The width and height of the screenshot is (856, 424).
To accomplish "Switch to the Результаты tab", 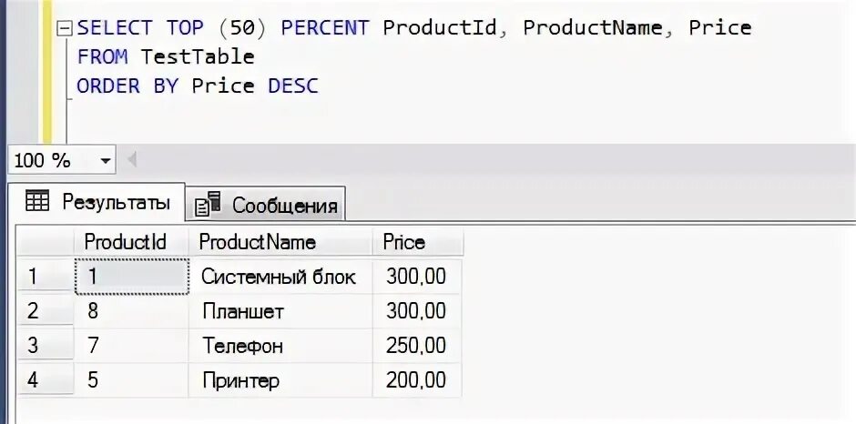I will point(97,202).
